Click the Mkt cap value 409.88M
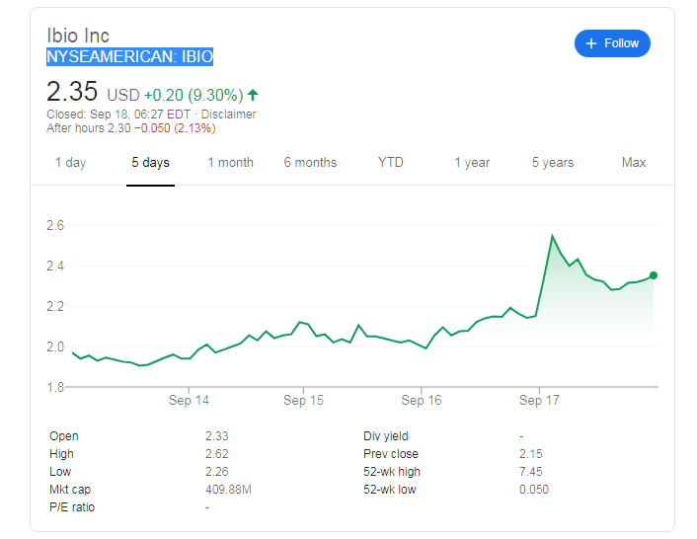The image size is (697, 539). [228, 490]
